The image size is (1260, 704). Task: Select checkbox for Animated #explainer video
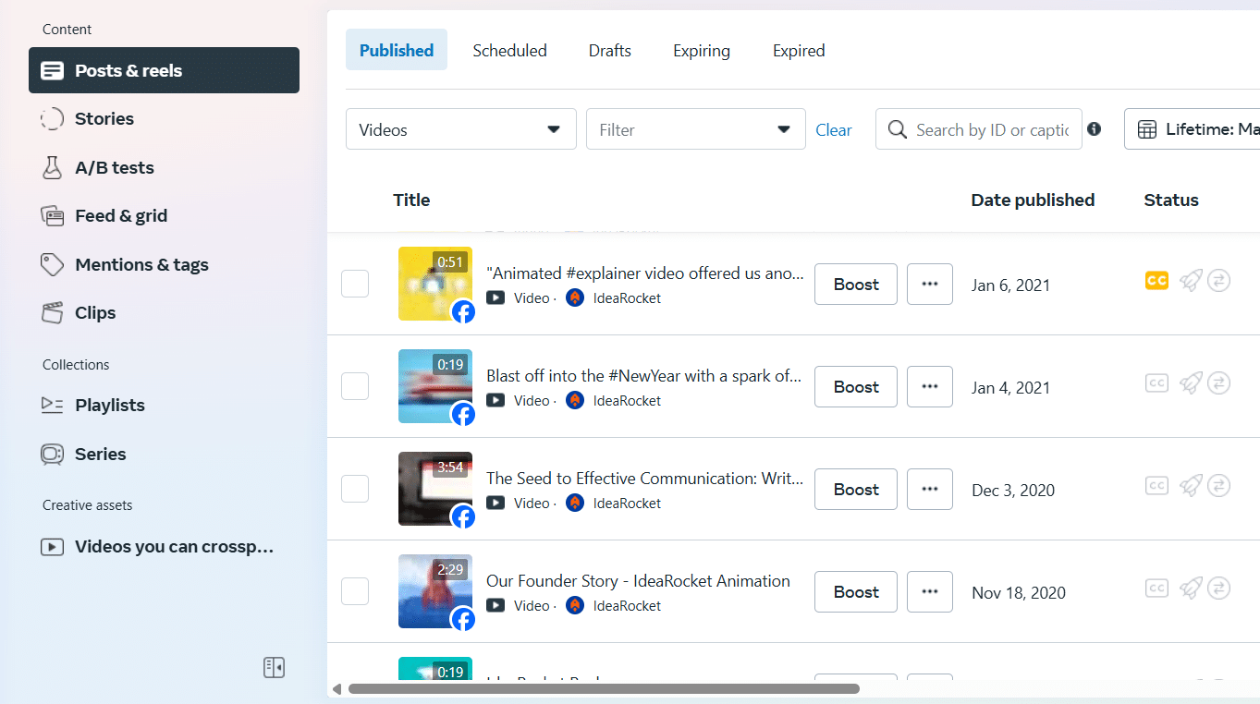(x=355, y=285)
